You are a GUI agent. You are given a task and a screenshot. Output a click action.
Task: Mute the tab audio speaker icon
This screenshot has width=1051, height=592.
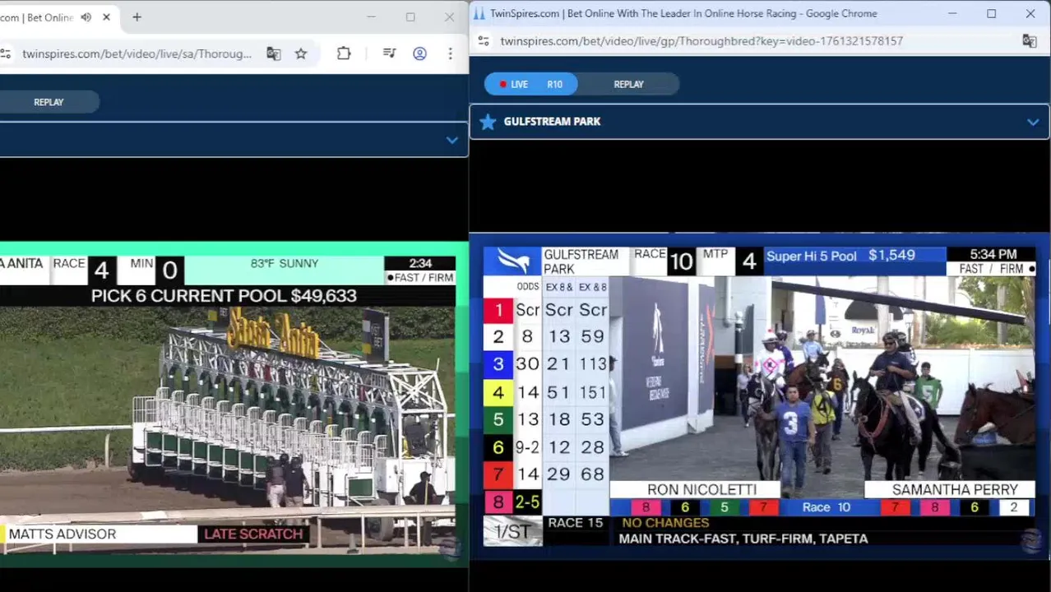click(86, 17)
